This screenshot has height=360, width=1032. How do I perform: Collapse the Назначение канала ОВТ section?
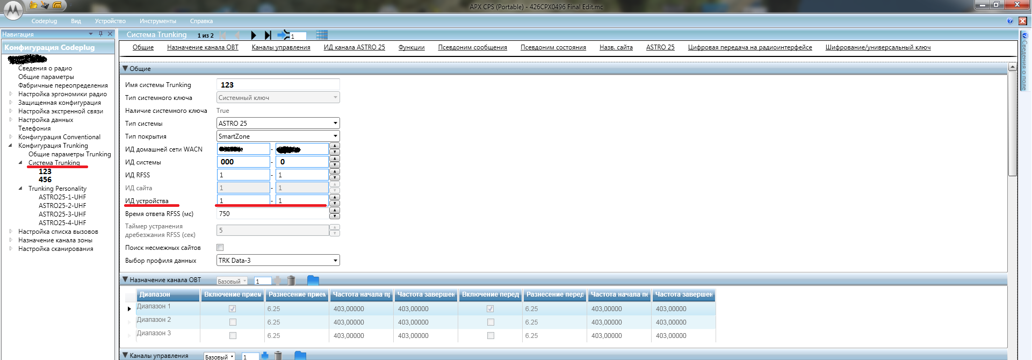125,279
